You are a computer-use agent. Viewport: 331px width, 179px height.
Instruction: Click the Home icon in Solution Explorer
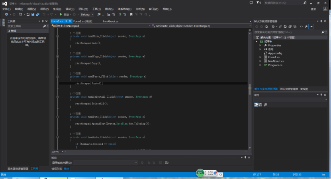(266, 27)
